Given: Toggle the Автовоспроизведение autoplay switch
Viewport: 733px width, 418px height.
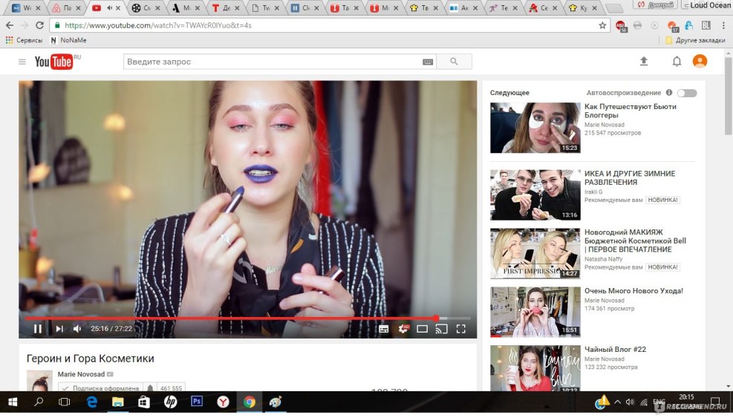Looking at the screenshot, I should pyautogui.click(x=687, y=93).
